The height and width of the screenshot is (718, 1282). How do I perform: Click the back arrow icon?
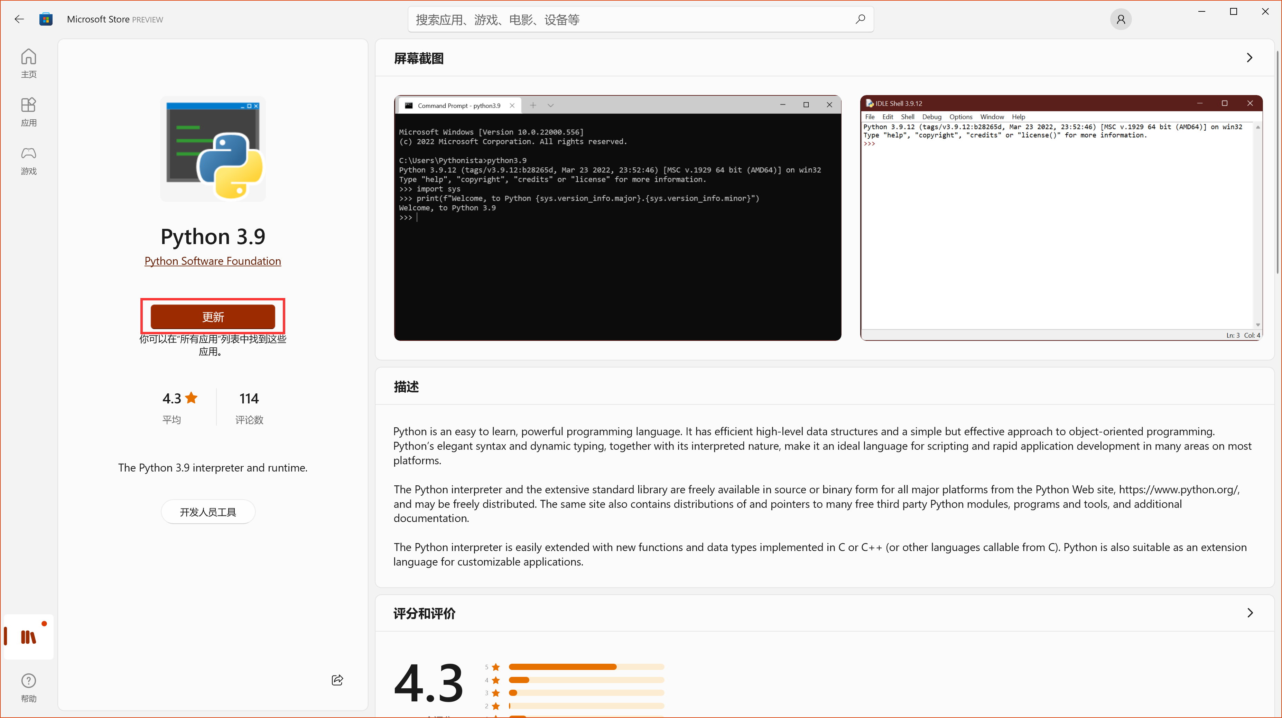[19, 19]
